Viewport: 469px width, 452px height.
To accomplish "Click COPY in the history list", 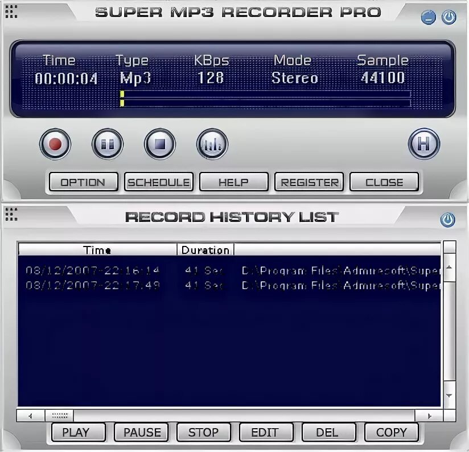I will tap(392, 432).
